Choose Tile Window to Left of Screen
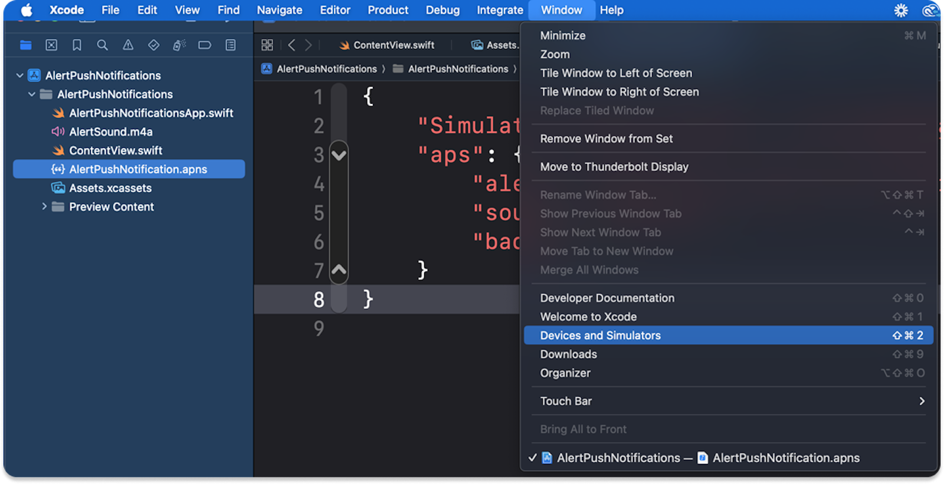The image size is (944, 484). click(x=729, y=73)
